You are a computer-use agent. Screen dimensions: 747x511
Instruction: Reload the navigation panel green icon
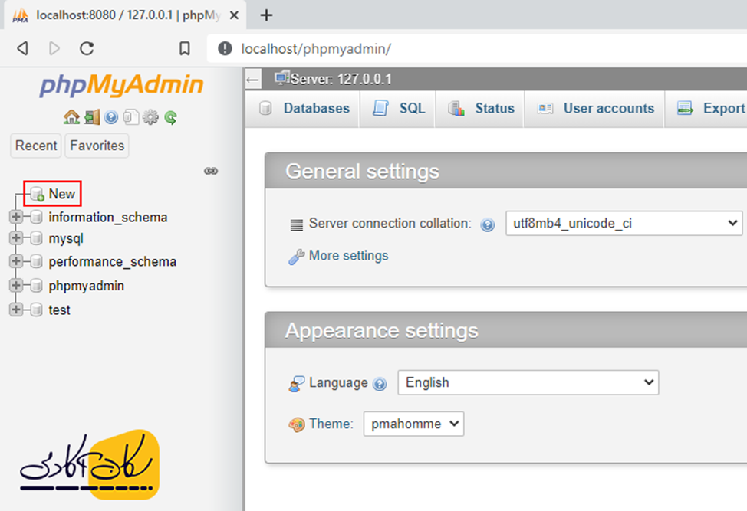[x=170, y=117]
